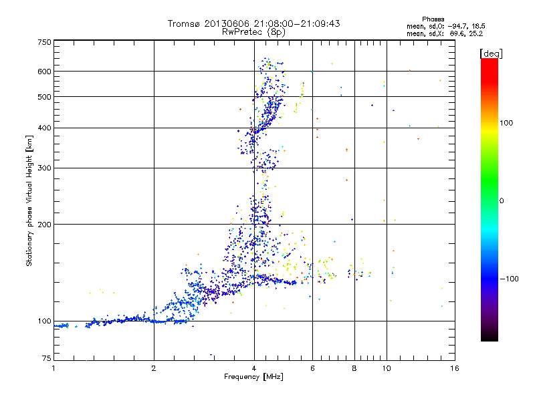Click the 'Phases' heading in statistics
Screen dimensions: 535x401
click(433, 19)
